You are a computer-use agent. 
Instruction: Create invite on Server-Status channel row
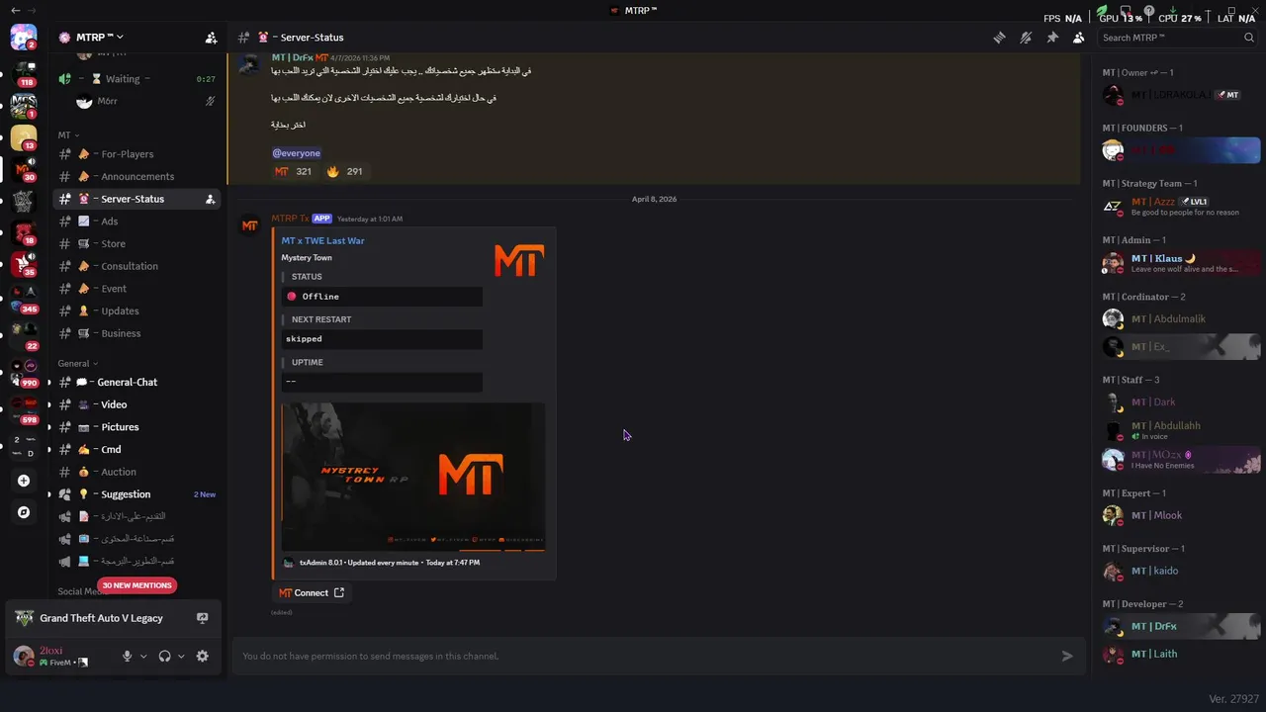tap(210, 199)
